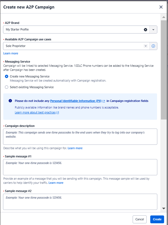Click the external link icon beside best practices

[57, 112]
